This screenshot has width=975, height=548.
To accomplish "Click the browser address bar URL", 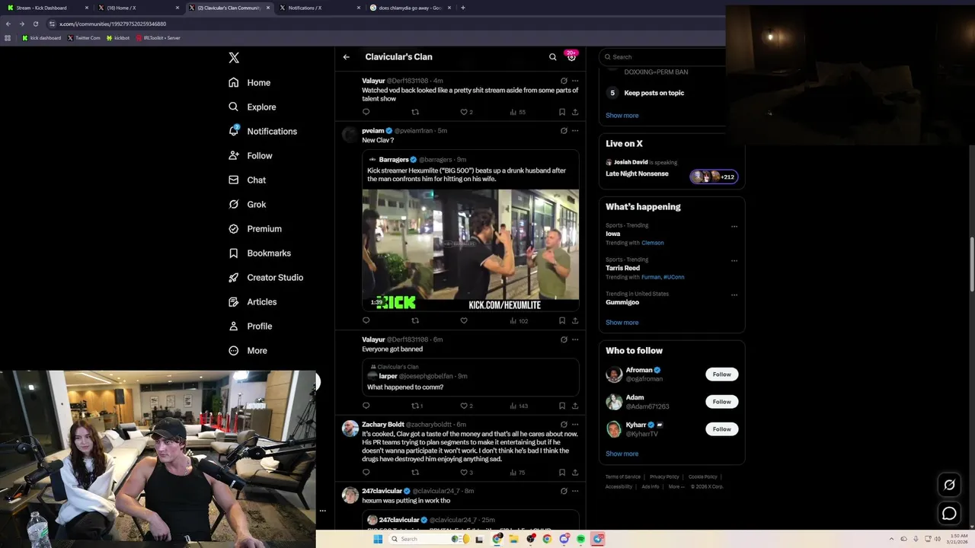I will coord(113,24).
